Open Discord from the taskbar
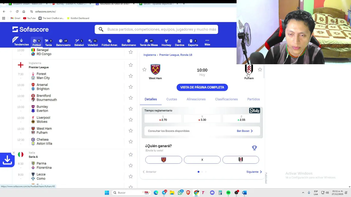 (212, 193)
